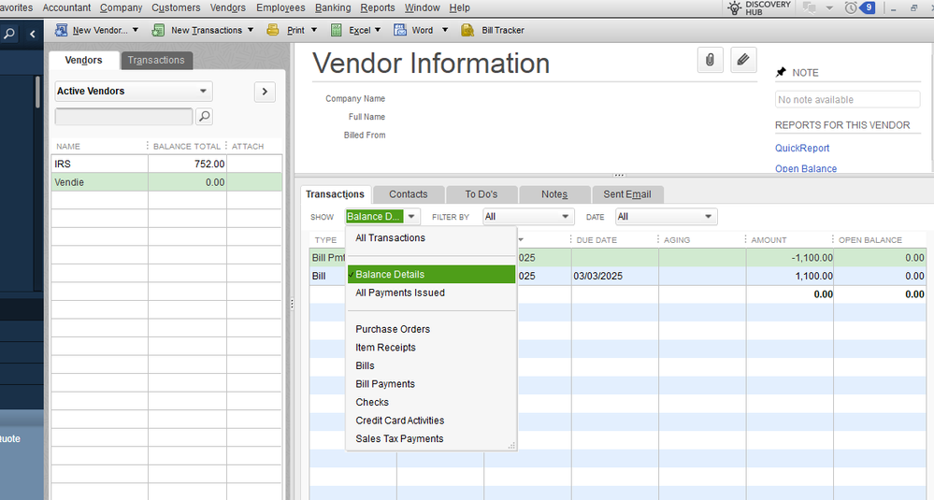
Task: Open the Help menu
Action: tap(459, 7)
